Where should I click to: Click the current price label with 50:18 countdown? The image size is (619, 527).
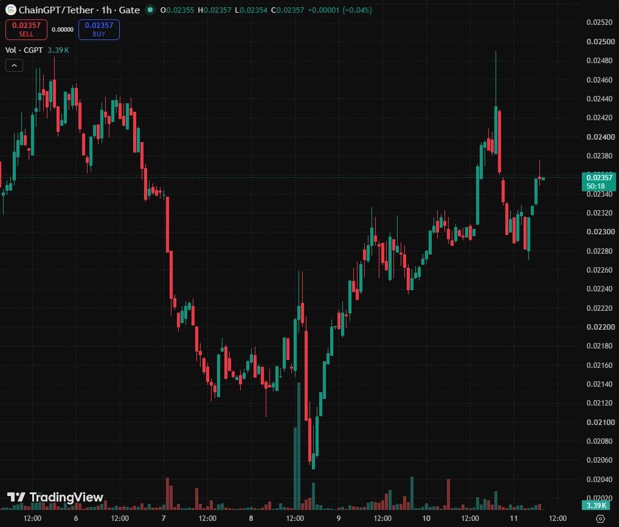tap(599, 182)
